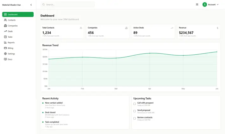This screenshot has height=134, width=225.
Task: Click the 89 Active Deals value
Action: [135, 33]
